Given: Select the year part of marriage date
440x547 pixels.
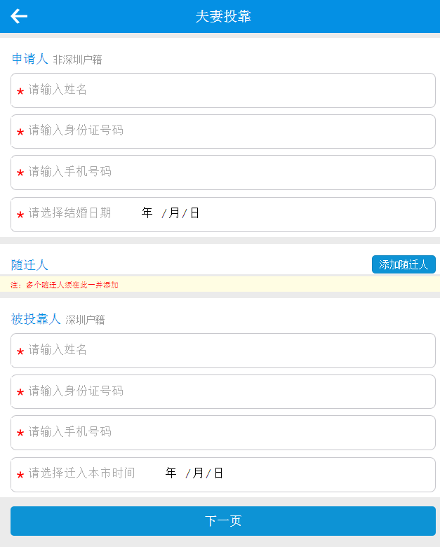Looking at the screenshot, I should 147,212.
